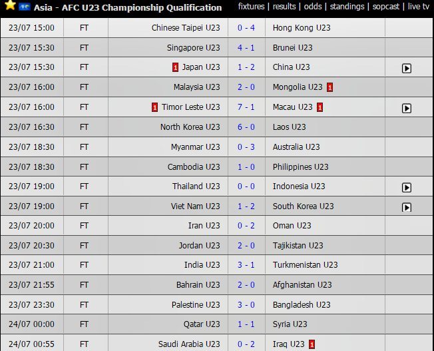
Task: Switch to the results tab
Action: coord(284,7)
